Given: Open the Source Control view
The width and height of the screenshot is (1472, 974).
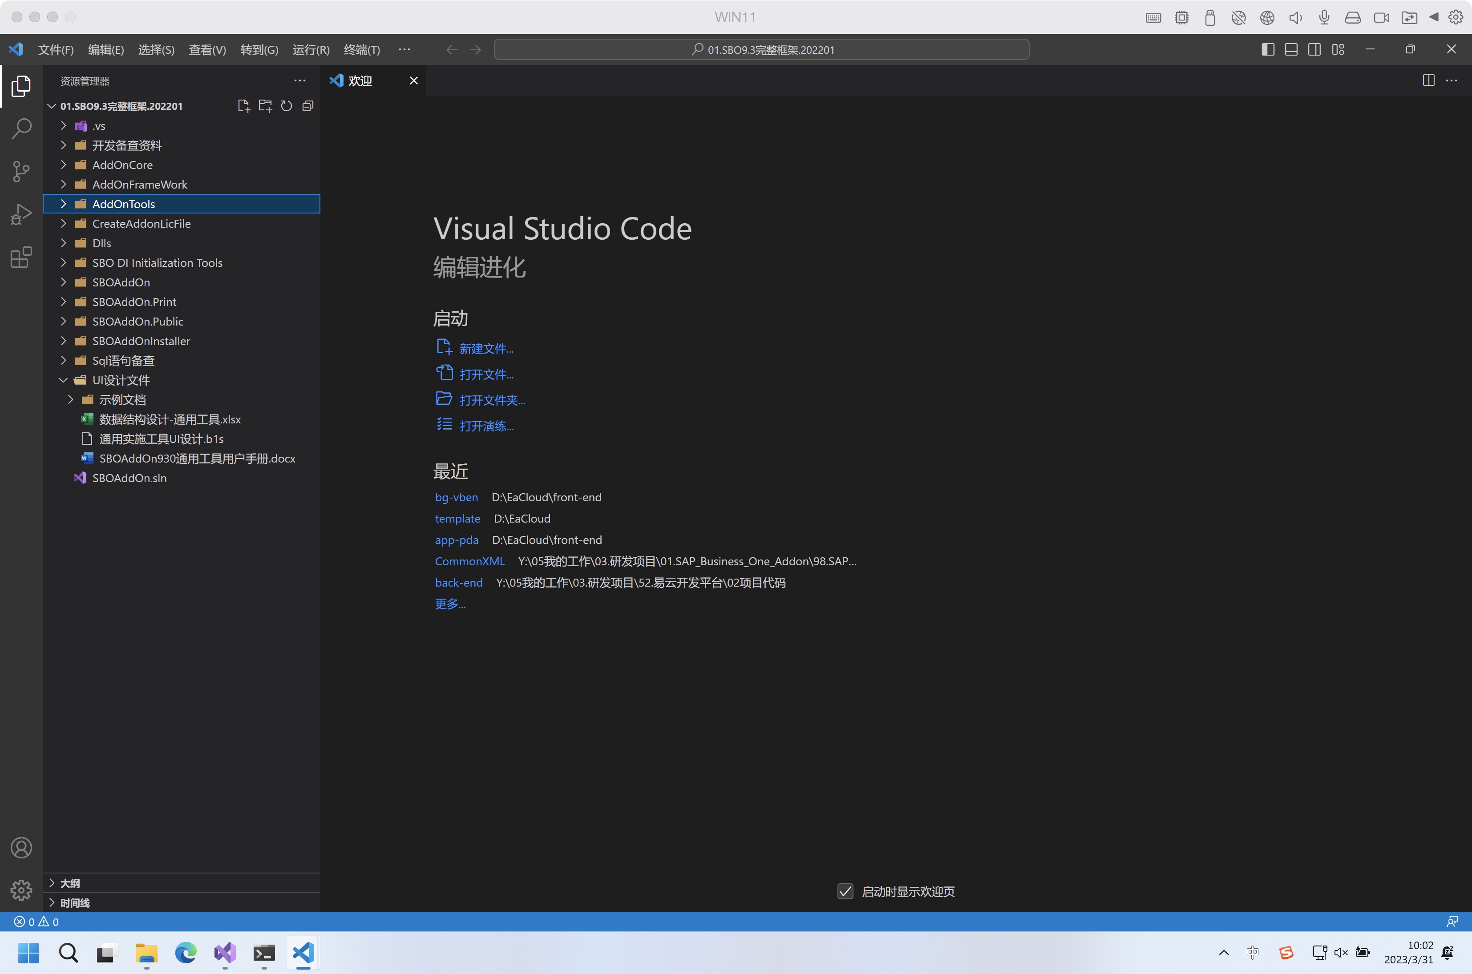Looking at the screenshot, I should pos(21,171).
